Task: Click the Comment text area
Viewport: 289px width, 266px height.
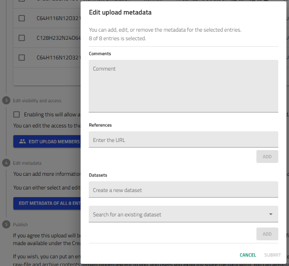Action: pos(184,86)
